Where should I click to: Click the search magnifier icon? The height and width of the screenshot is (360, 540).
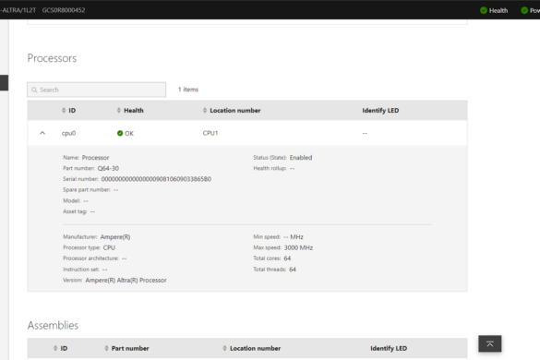click(34, 90)
